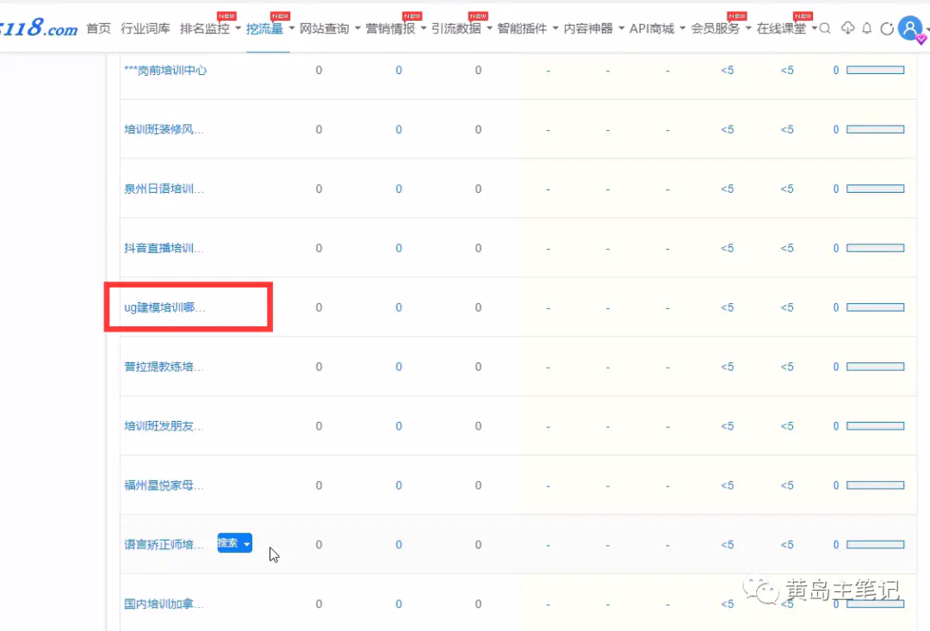Click progress bar in ***岗前培训中心 row

[875, 71]
